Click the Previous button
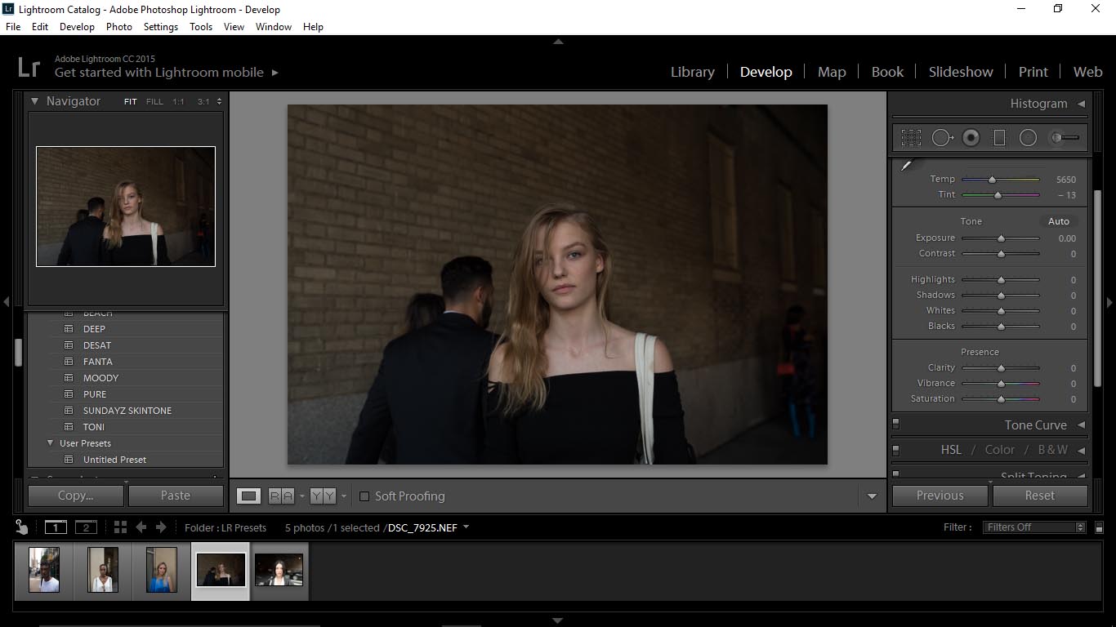 click(x=940, y=496)
